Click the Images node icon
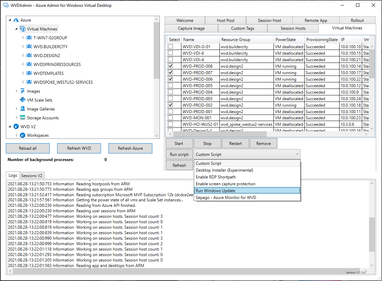 point(22,91)
